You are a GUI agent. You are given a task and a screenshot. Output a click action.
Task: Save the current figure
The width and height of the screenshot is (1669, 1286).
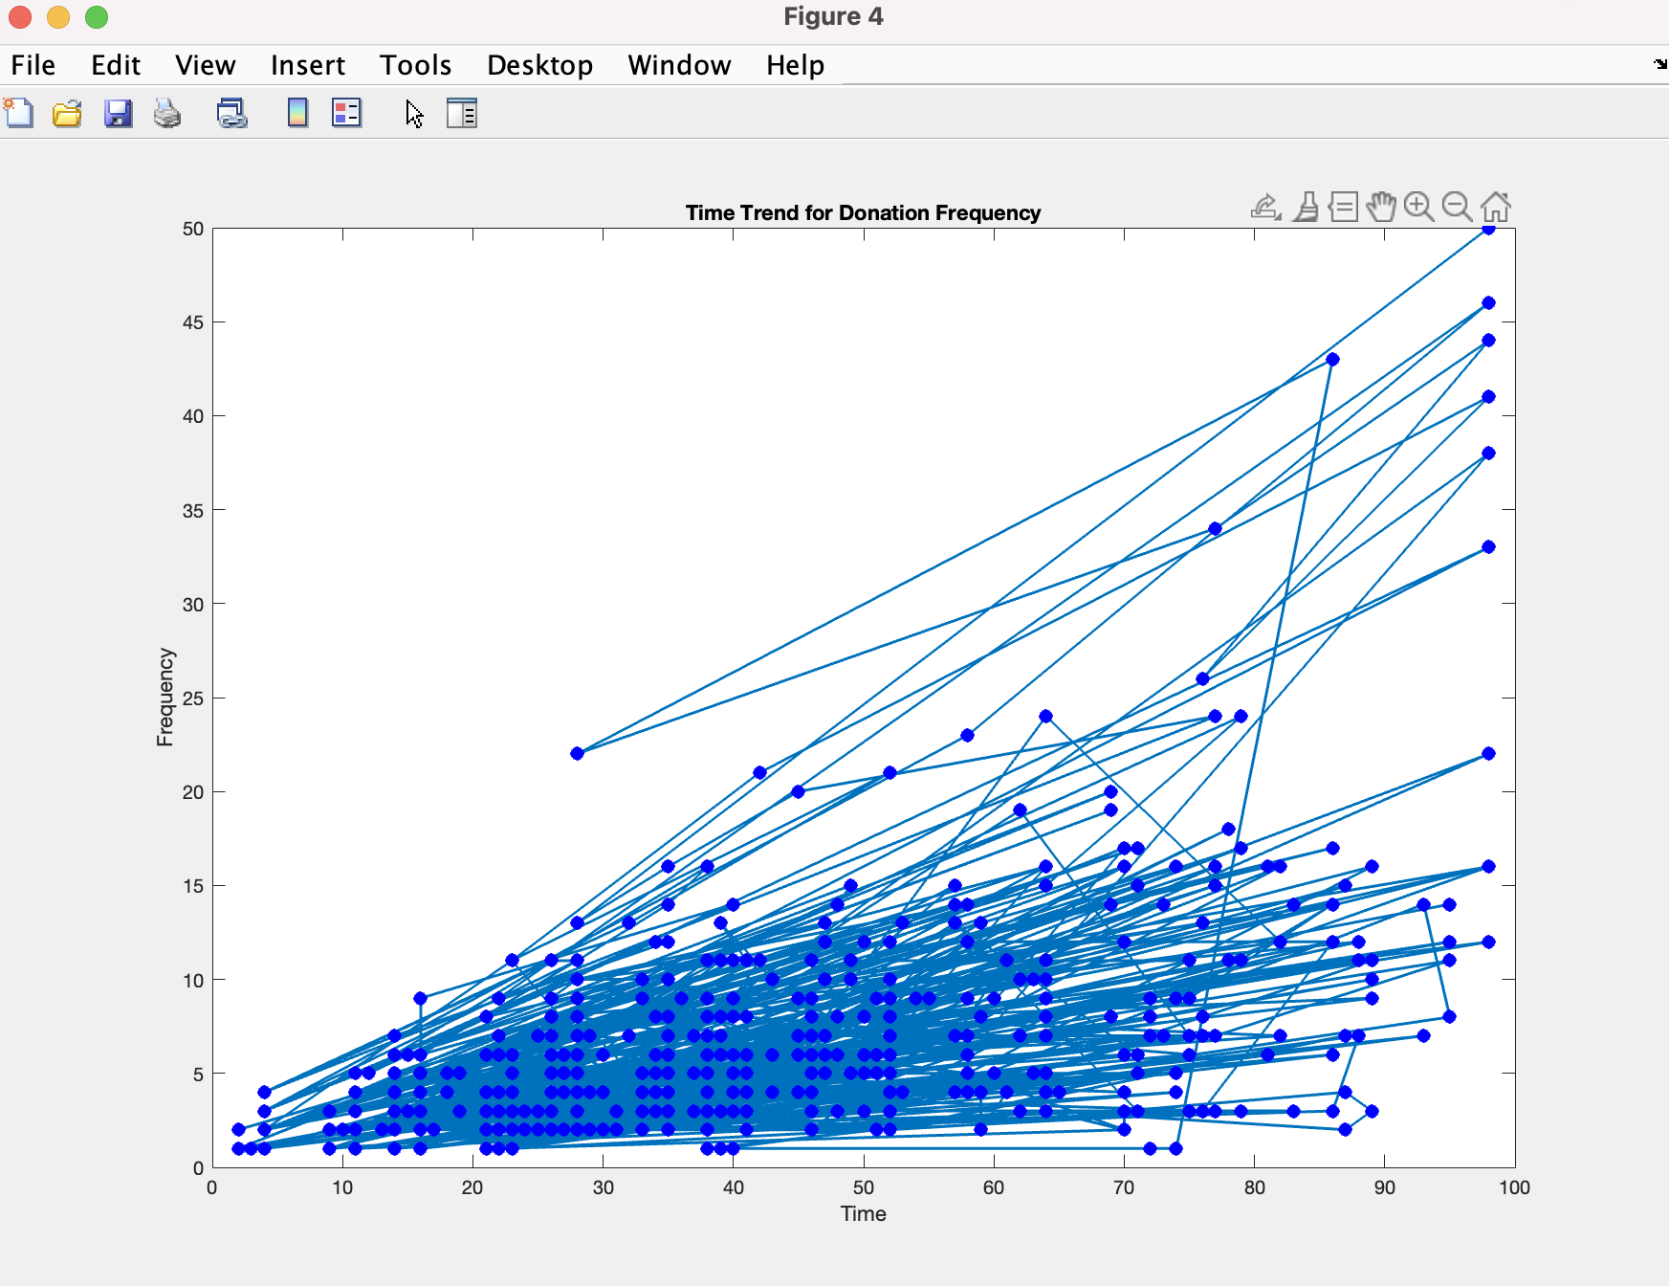(x=117, y=113)
